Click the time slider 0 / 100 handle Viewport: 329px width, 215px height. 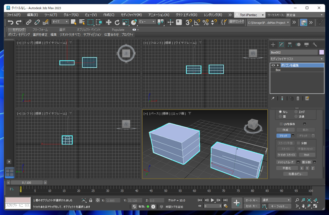27,183
